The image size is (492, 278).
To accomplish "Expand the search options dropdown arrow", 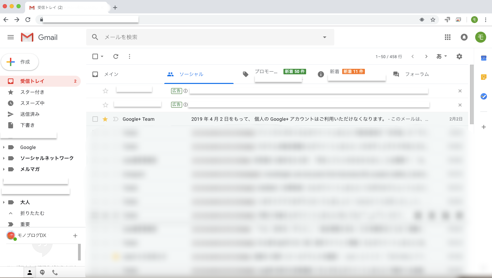I will [x=325, y=37].
